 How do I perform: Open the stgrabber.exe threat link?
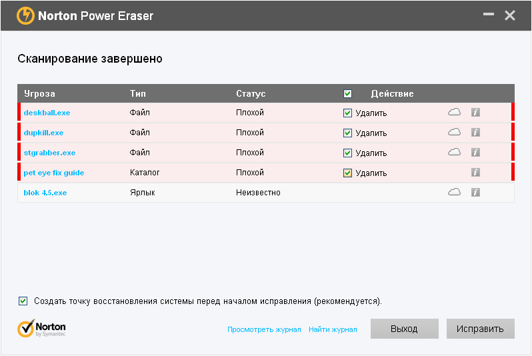click(x=49, y=153)
